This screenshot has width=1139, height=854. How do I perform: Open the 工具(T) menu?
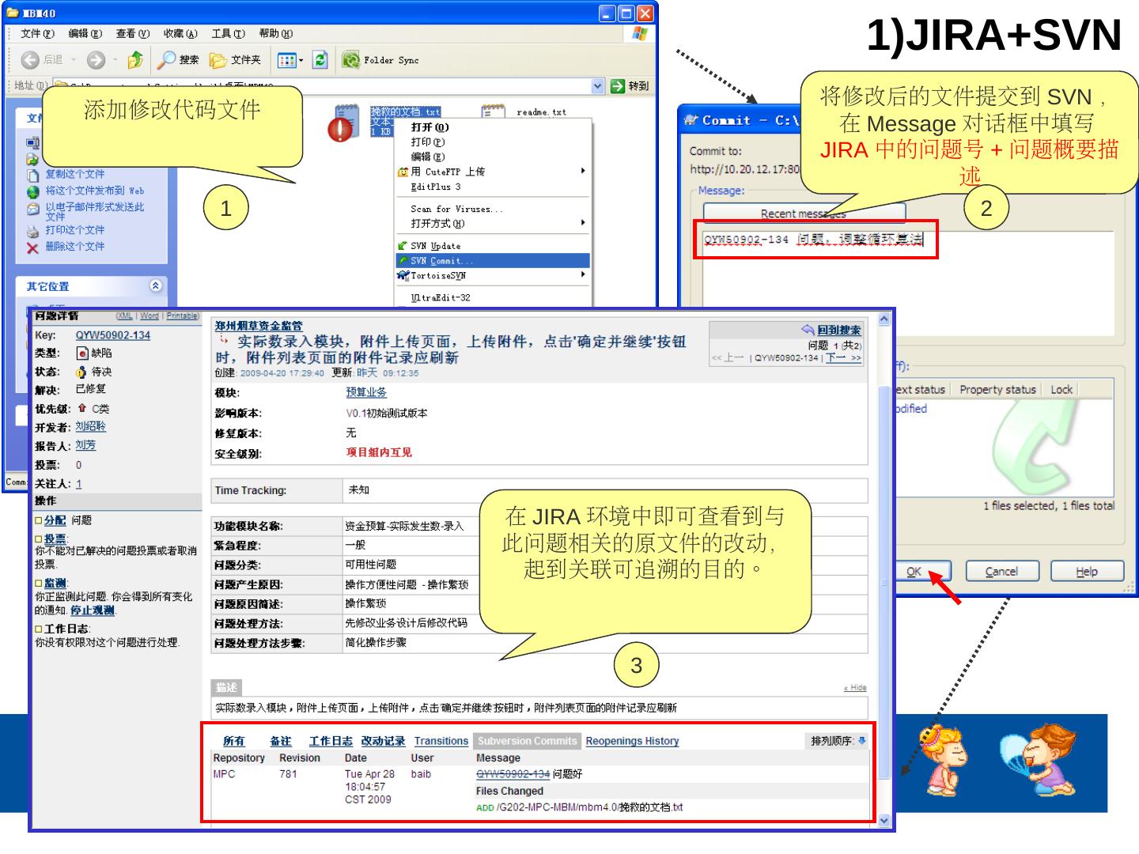228,33
